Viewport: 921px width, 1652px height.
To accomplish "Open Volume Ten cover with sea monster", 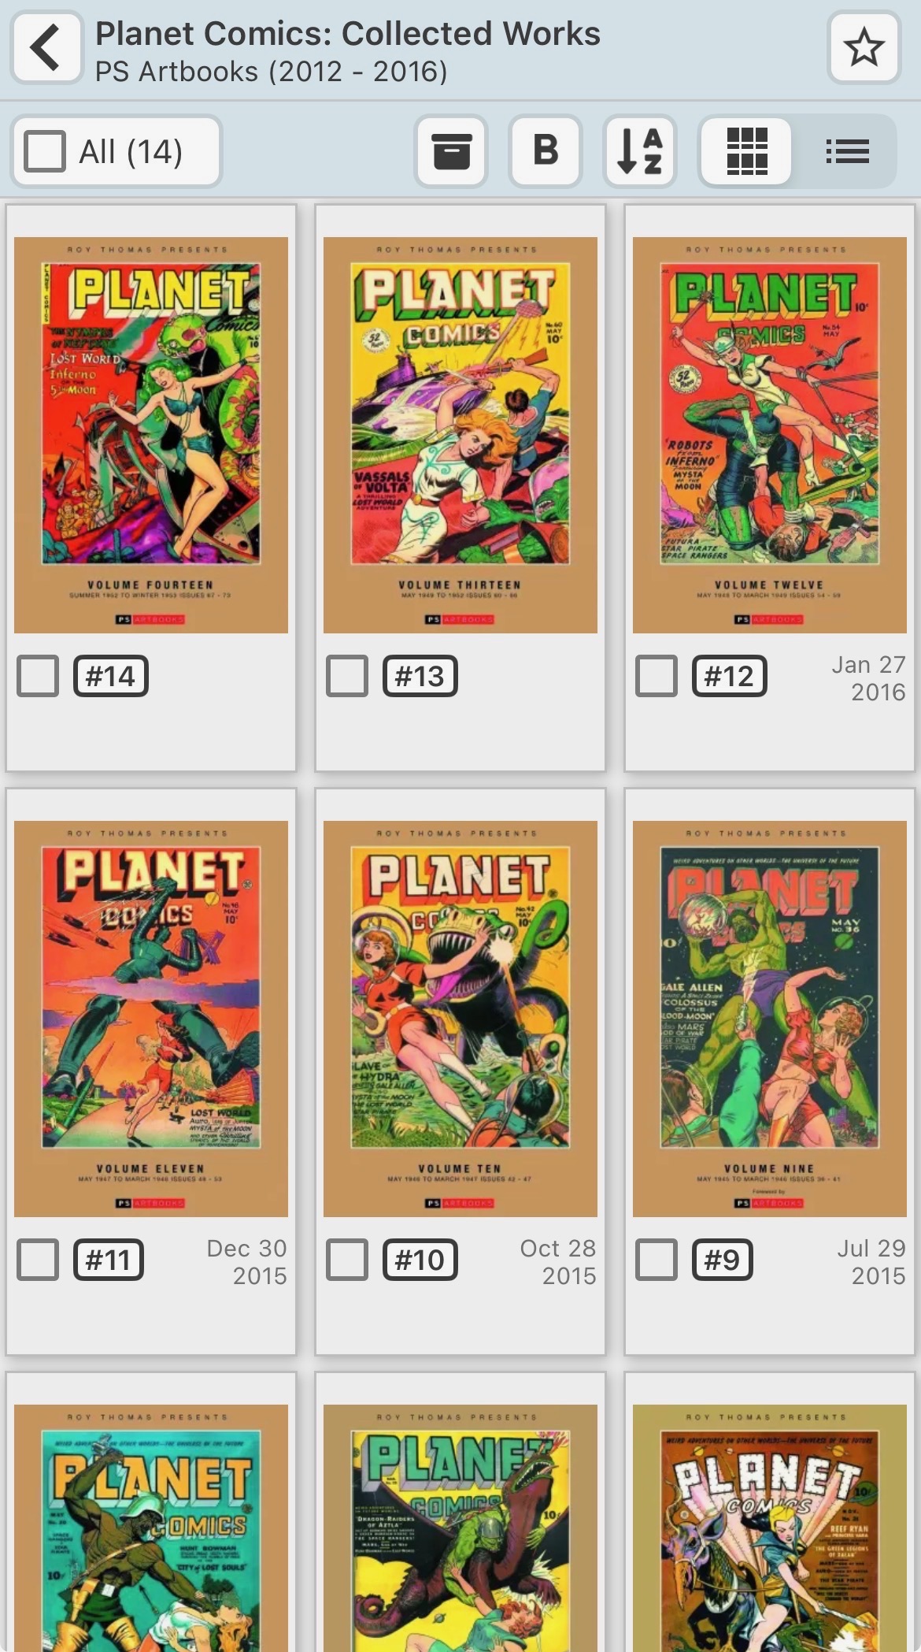I will [460, 1019].
